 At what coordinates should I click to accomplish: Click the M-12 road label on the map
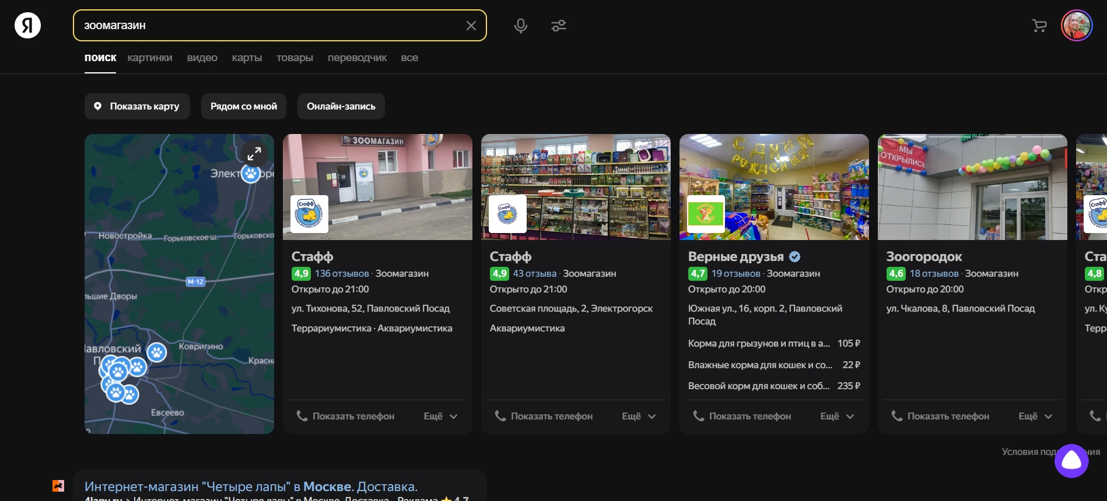(195, 281)
